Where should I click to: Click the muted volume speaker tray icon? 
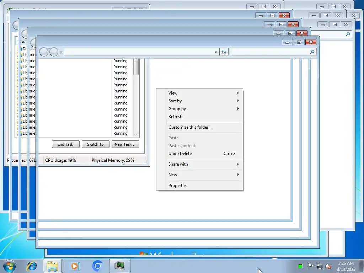[328, 266]
